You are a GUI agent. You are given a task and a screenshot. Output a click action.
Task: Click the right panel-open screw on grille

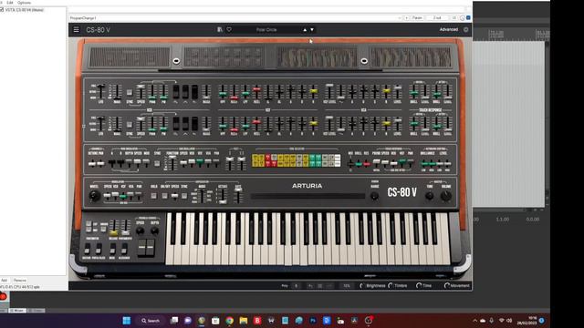[364, 61]
